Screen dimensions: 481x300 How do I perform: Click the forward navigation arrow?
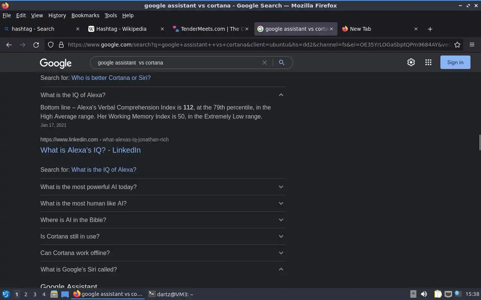pos(23,45)
